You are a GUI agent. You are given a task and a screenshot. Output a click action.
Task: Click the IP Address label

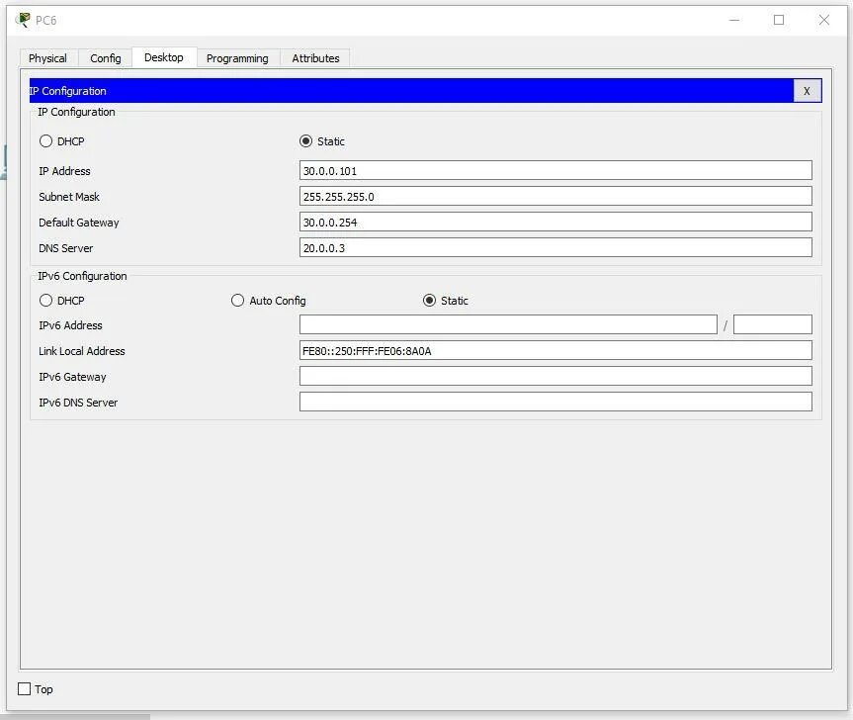click(64, 171)
